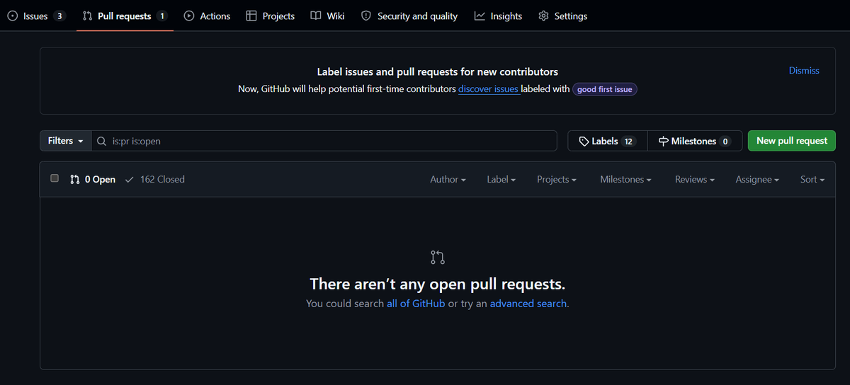Click the Milestones count badge 0
Image resolution: width=850 pixels, height=385 pixels.
[725, 142]
